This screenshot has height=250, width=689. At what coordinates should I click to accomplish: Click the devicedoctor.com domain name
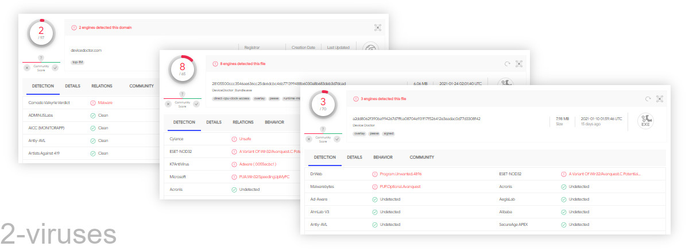(x=87, y=51)
